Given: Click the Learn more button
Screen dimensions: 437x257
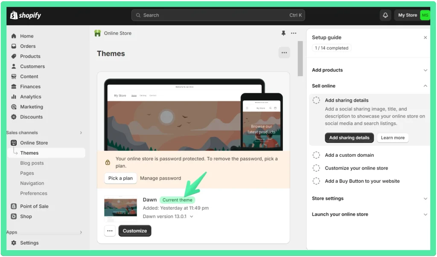Looking at the screenshot, I should coord(393,138).
